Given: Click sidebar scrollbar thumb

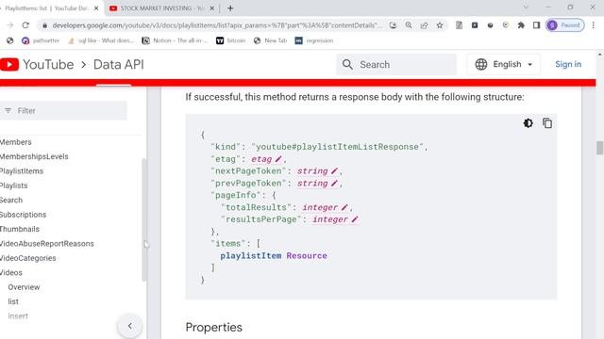Looking at the screenshot, I should tap(144, 219).
